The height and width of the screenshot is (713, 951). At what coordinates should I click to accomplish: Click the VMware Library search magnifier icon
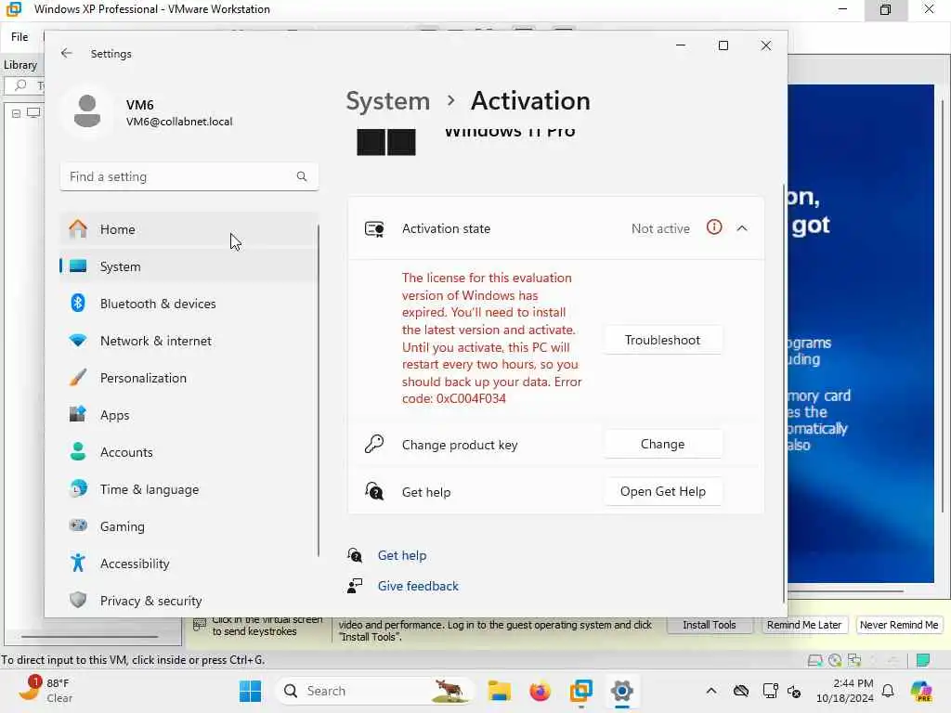coord(20,84)
